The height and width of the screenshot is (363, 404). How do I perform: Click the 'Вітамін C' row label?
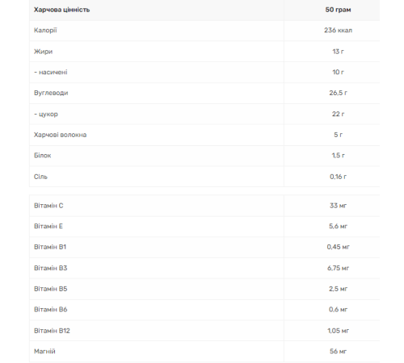click(48, 206)
